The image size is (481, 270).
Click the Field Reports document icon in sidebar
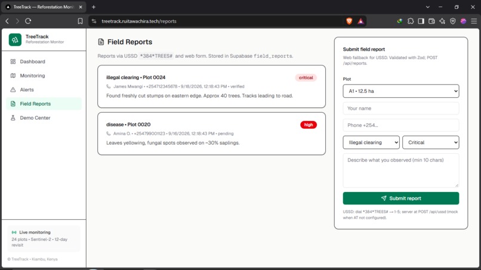tap(13, 104)
